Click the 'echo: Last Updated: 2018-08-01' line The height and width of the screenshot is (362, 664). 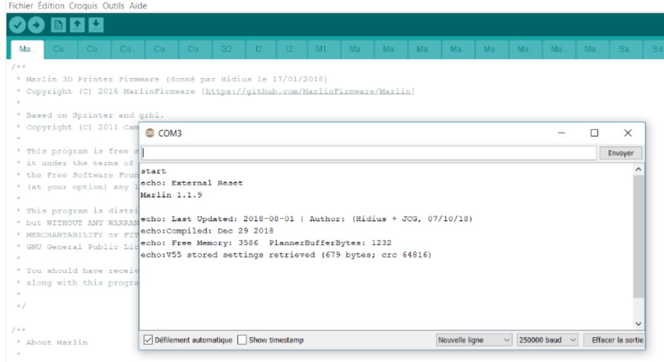click(306, 219)
